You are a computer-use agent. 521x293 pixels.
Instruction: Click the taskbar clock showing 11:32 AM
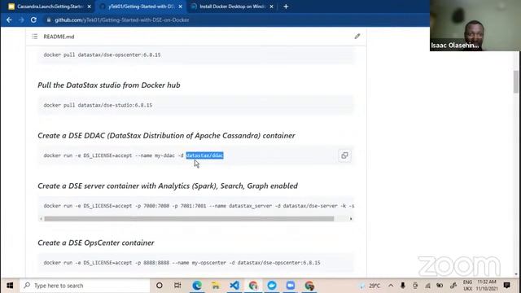click(487, 286)
